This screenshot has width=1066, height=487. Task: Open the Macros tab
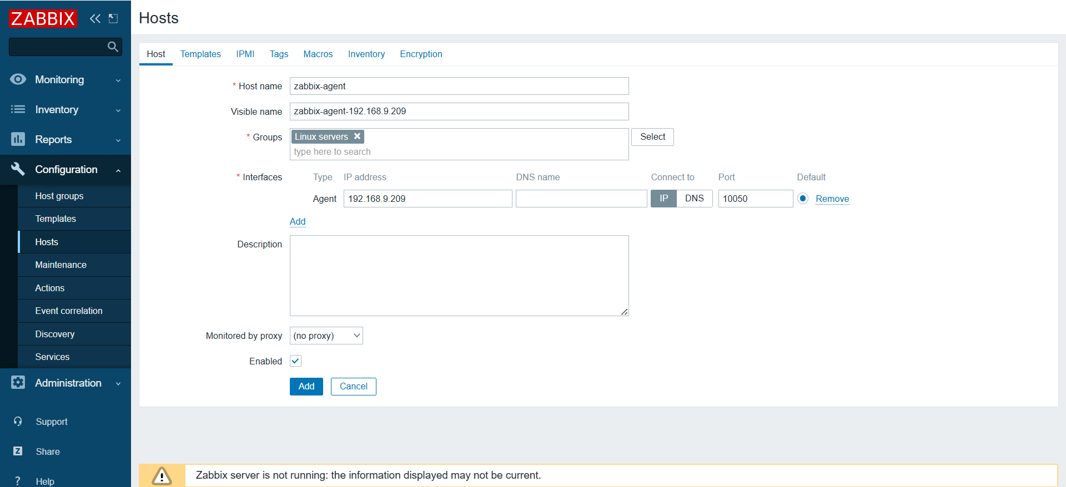click(x=318, y=54)
